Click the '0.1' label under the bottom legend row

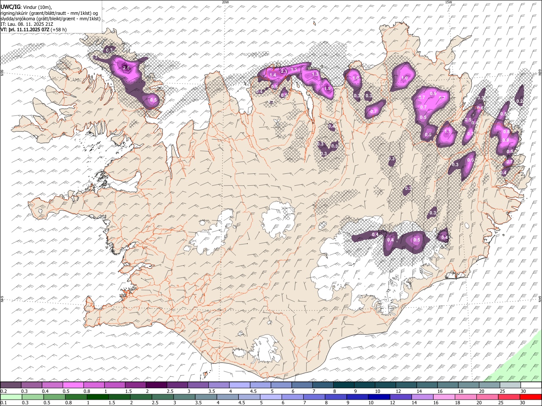(3, 403)
